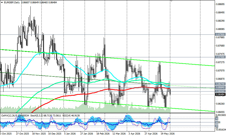Click the 18 Nov 2025 date label
This screenshot has height=136, width=226.
[x=38, y=134]
